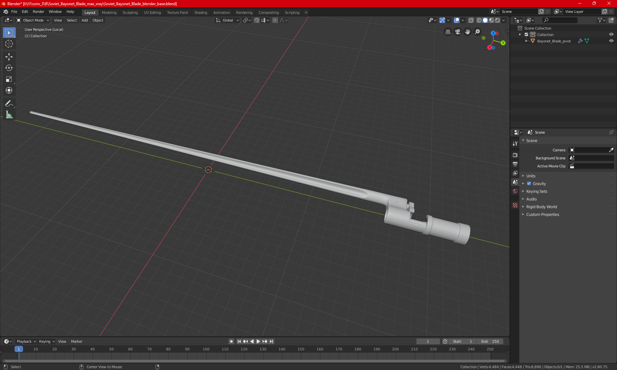Play the animation forward
Screen dimensions: 617x370
[258, 341]
